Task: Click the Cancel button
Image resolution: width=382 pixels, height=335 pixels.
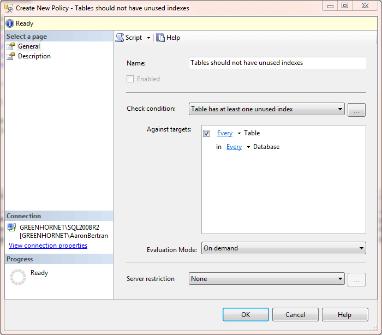Action: (295, 314)
